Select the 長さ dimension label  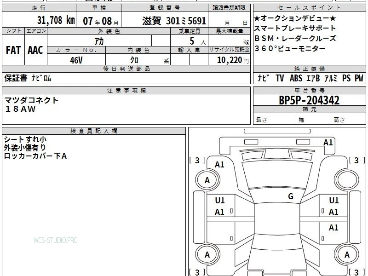261,120
